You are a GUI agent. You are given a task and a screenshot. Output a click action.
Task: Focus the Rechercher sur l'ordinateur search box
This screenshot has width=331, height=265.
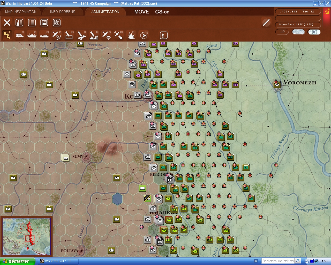pyautogui.click(x=278, y=261)
